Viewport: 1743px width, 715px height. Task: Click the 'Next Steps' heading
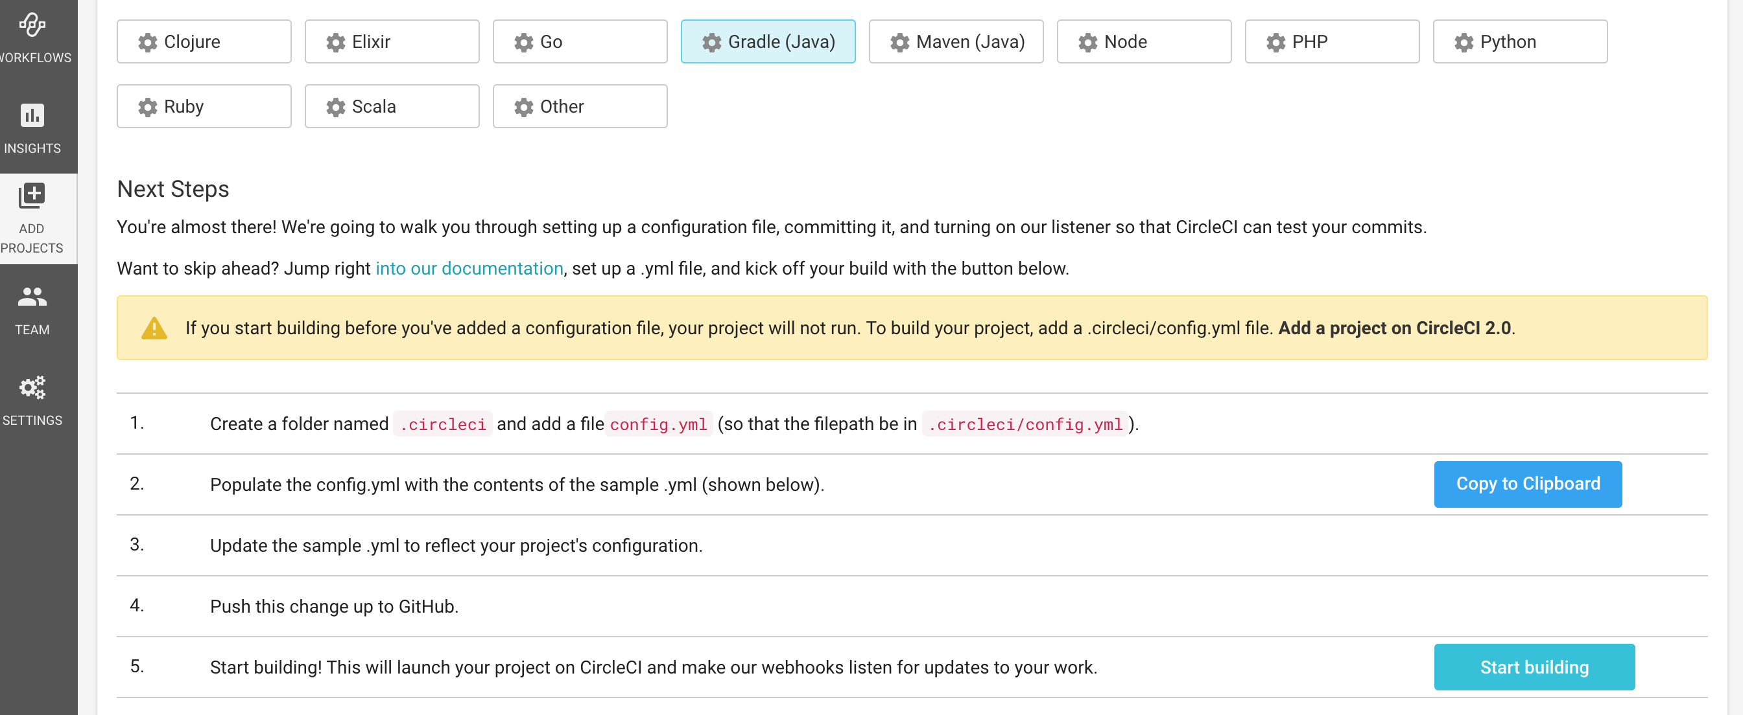(x=173, y=189)
